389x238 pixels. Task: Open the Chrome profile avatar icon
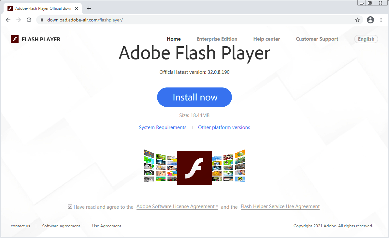[370, 20]
